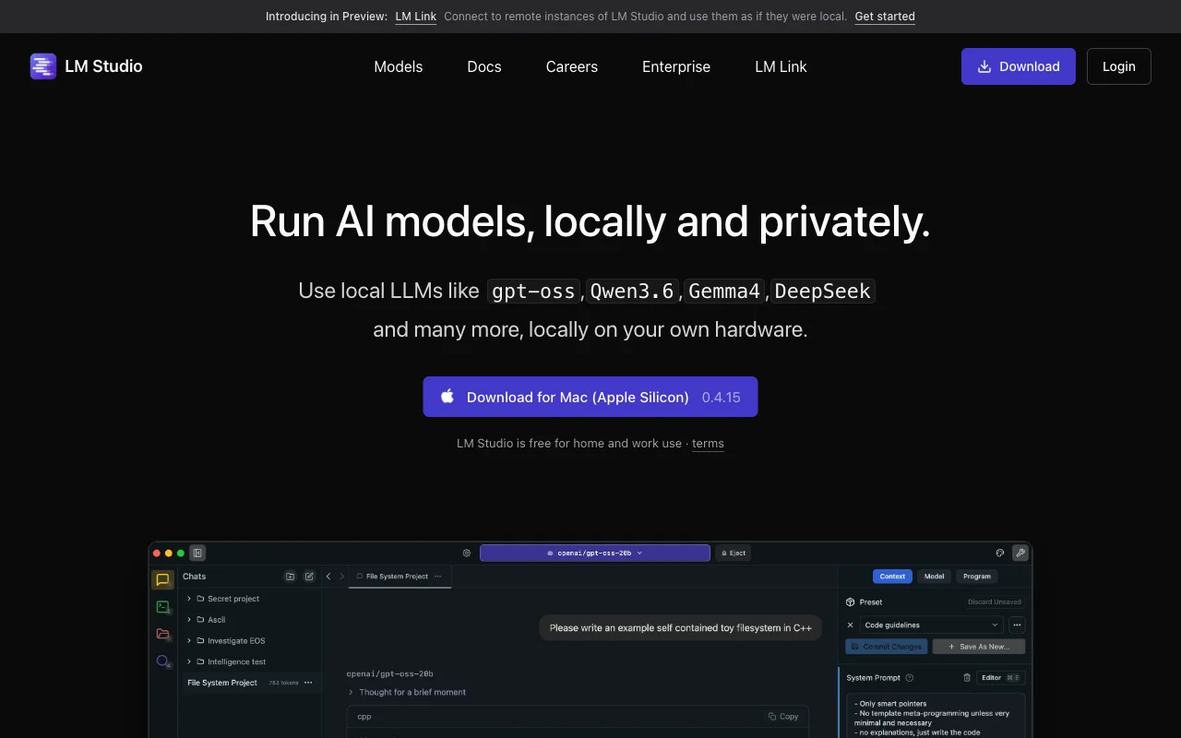Click the back arrow in preview tab bar
This screenshot has height=738, width=1181.
point(328,577)
